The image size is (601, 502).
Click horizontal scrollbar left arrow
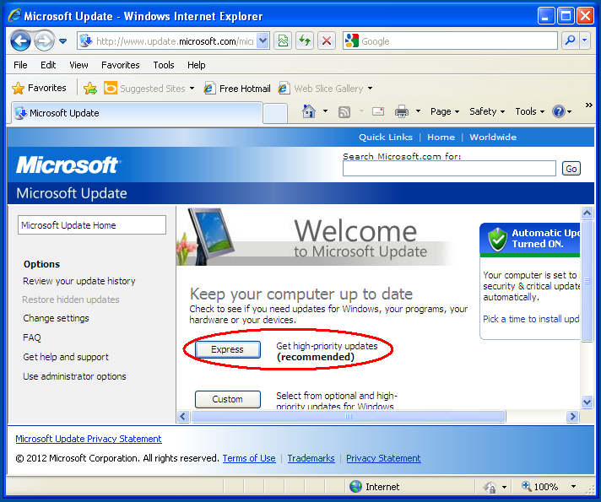183,416
